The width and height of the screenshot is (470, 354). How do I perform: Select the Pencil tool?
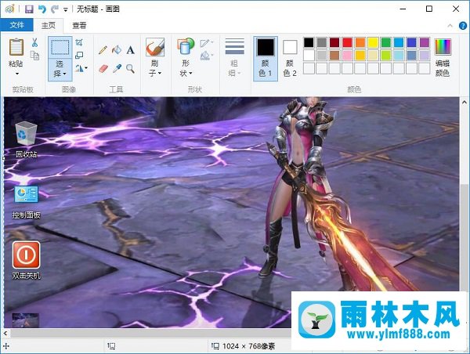[x=103, y=50]
